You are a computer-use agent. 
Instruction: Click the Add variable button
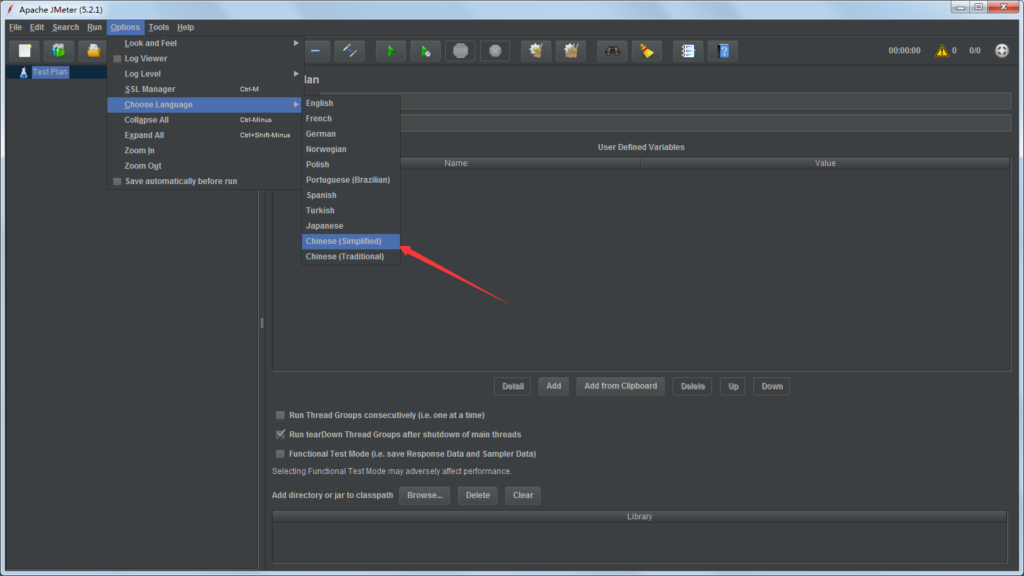554,386
